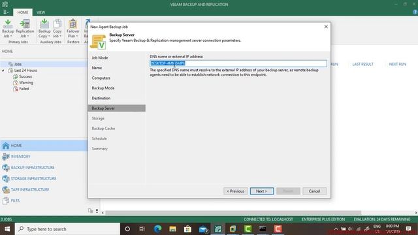418x235 pixels.
Task: Click the CONNECTED TO: LOCALHOST status text
Action: coord(268,219)
